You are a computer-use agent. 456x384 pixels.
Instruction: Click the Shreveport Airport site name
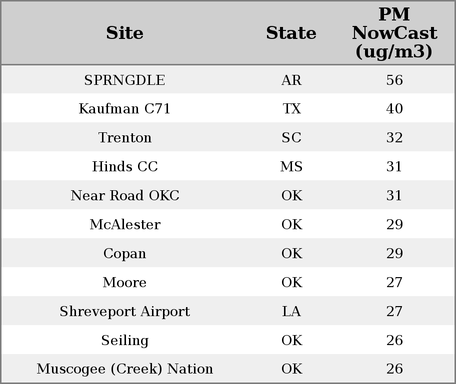pyautogui.click(x=124, y=312)
